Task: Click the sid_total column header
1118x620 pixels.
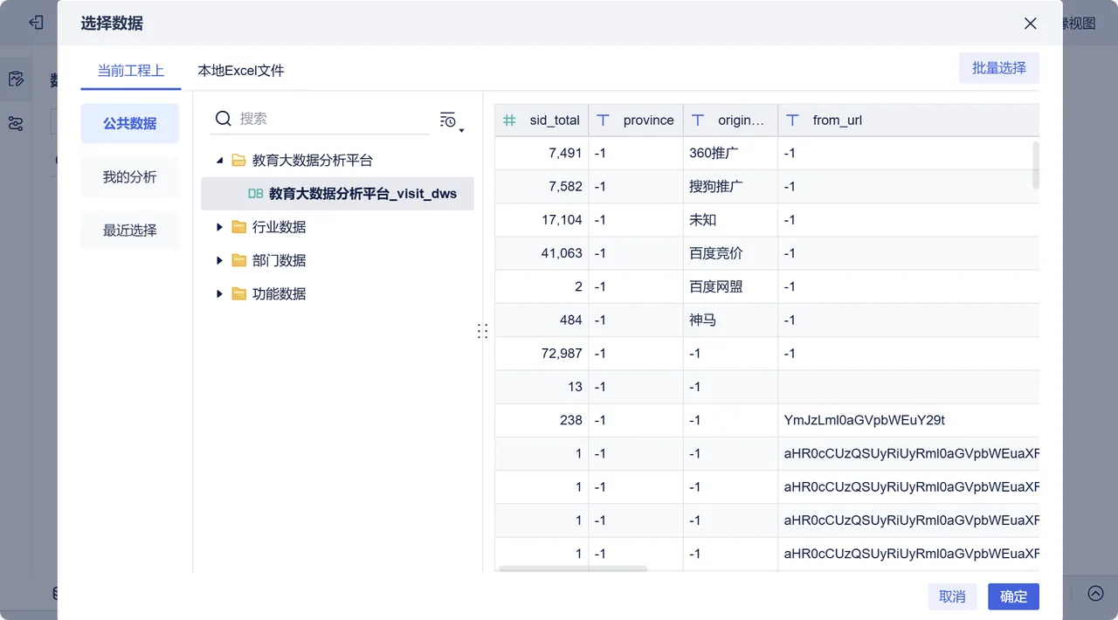Action: tap(542, 121)
